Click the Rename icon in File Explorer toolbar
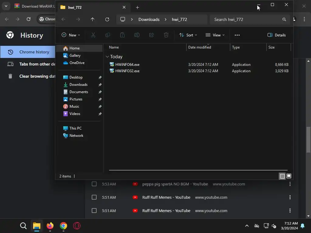Image resolution: width=311 pixels, height=233 pixels. pos(137,35)
